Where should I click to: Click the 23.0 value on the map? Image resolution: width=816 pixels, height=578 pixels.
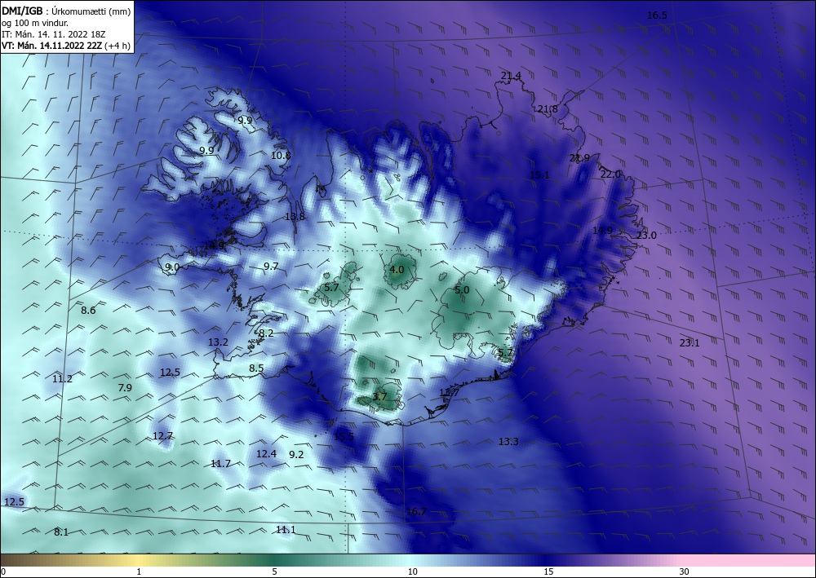point(646,236)
